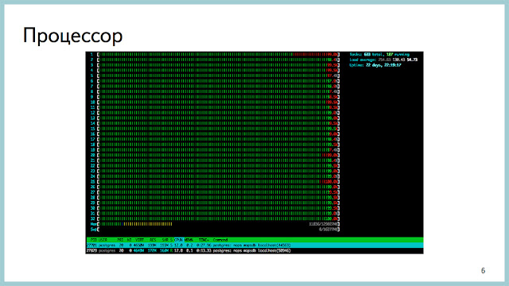Select the process row with PID 27721
The image size is (509, 286).
(254, 245)
